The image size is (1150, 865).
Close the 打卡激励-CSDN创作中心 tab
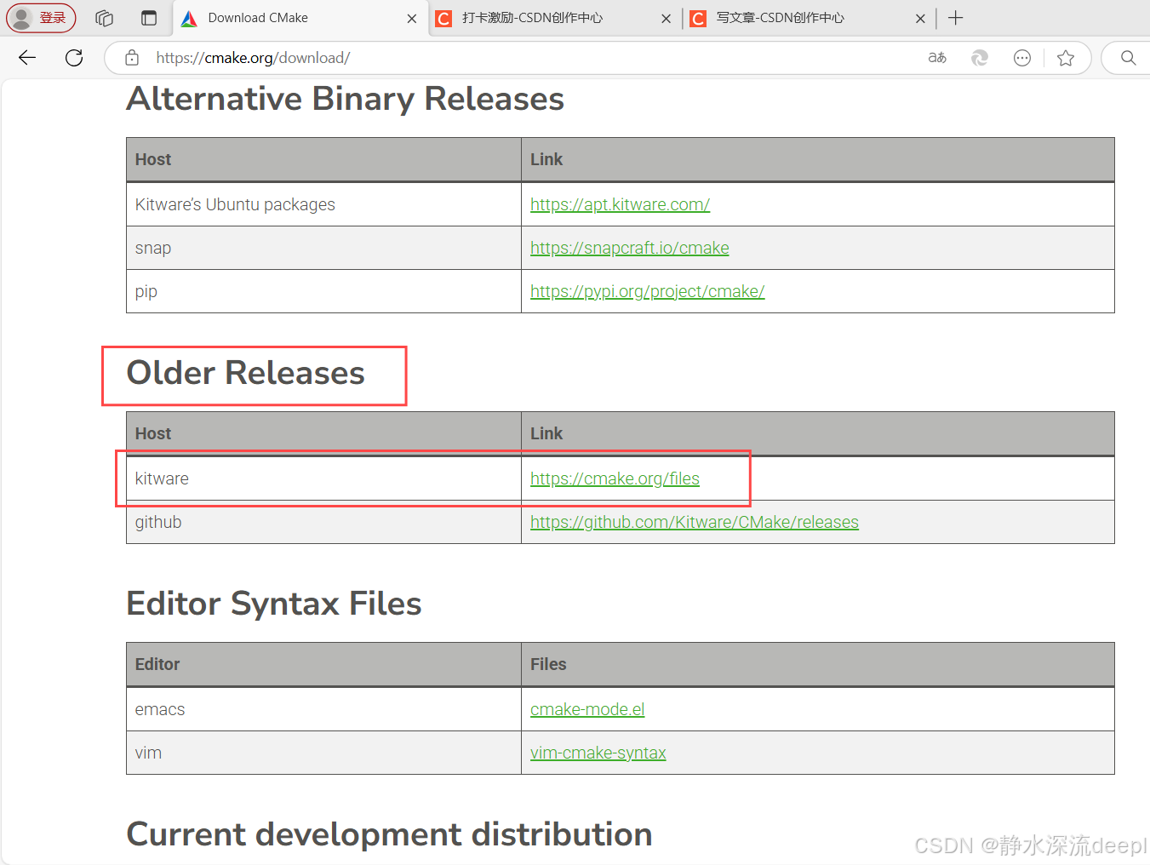(x=667, y=19)
